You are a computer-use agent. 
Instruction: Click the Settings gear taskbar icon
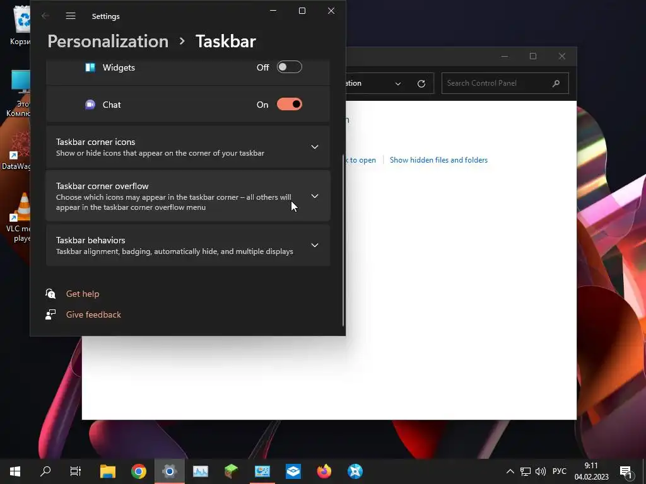pos(170,471)
